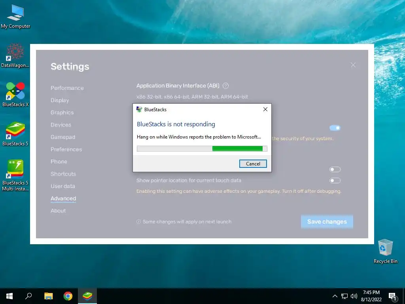Open My Computer desktop icon
This screenshot has width=405, height=304.
tap(15, 17)
